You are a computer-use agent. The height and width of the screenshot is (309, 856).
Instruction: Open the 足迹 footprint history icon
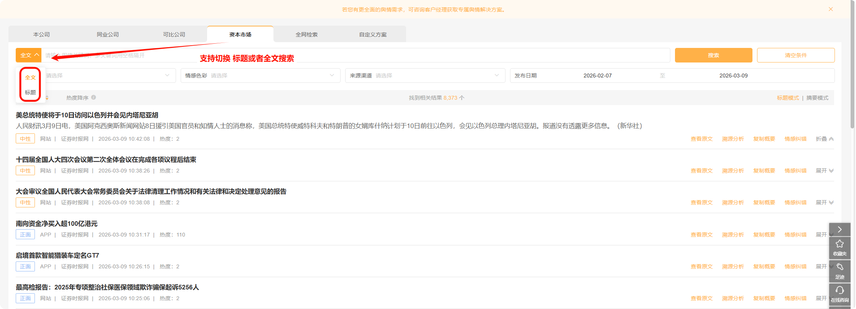click(840, 270)
